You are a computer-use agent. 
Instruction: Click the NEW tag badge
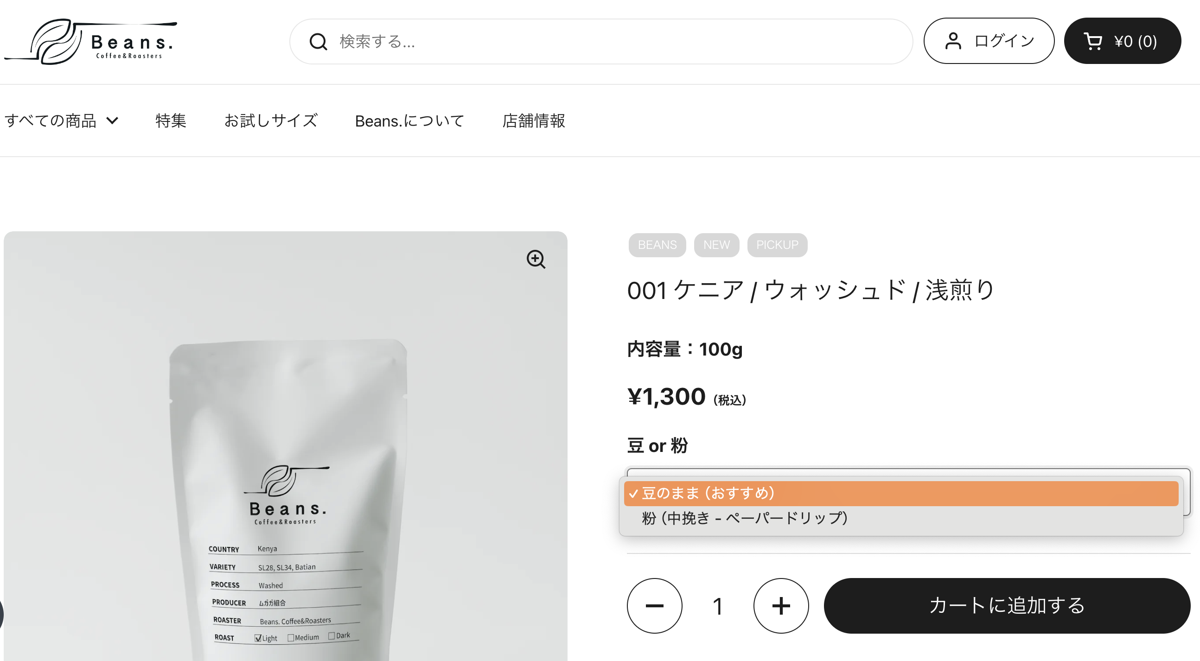[716, 245]
